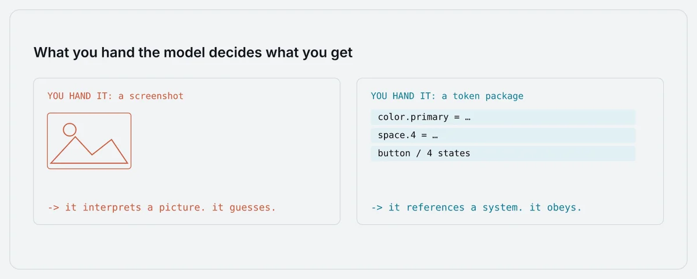Click the red arrow before "it interprets"

[x=53, y=207]
